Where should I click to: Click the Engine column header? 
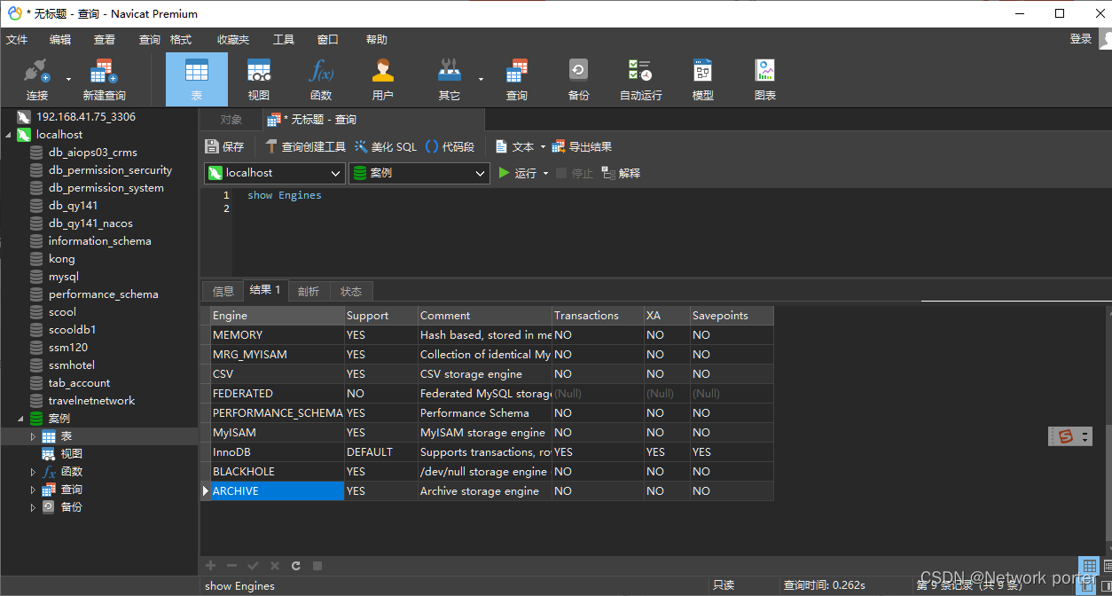pyautogui.click(x=278, y=316)
